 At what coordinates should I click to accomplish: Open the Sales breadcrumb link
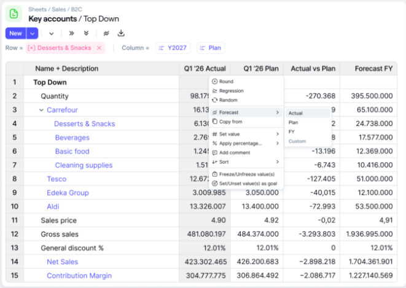click(59, 10)
